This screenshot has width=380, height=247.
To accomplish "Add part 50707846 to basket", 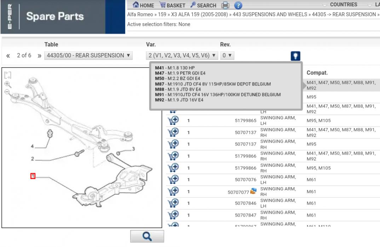I will pos(173,203).
